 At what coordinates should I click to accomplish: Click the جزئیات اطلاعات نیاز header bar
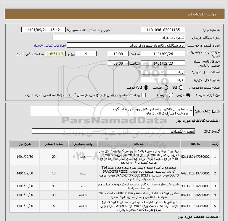[114, 14]
